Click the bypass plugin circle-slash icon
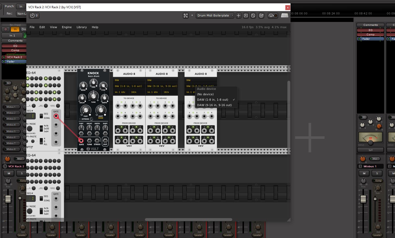 click(x=253, y=15)
